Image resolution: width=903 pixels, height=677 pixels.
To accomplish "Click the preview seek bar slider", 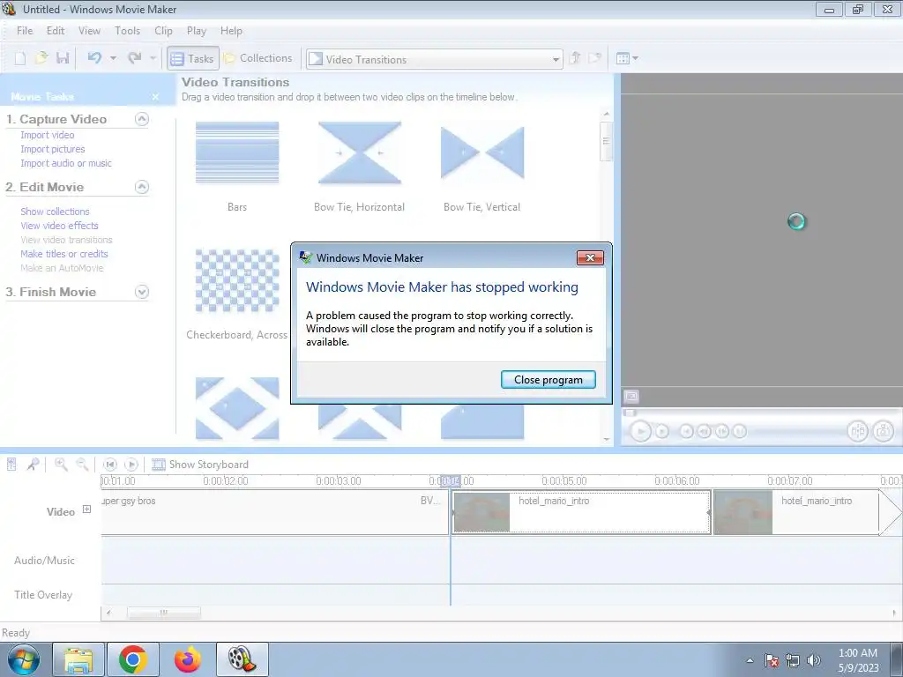I will [630, 413].
